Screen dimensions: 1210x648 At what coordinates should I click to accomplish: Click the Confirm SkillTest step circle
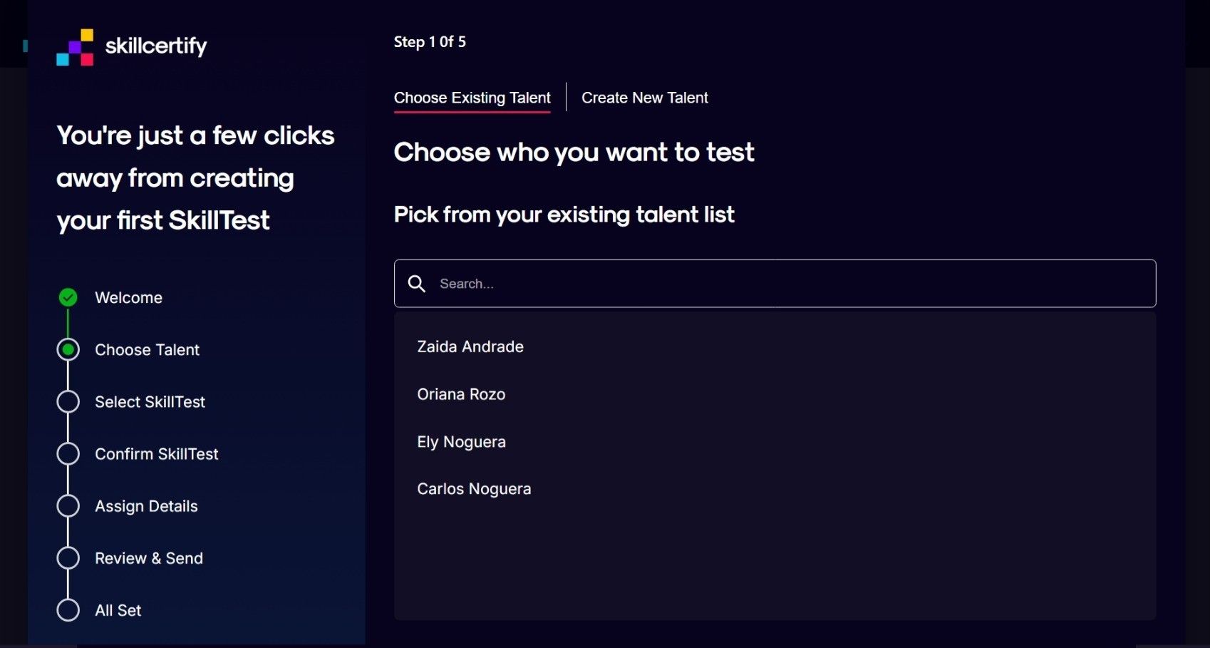pos(68,453)
